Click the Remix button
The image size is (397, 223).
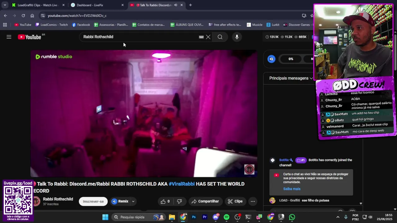120,201
